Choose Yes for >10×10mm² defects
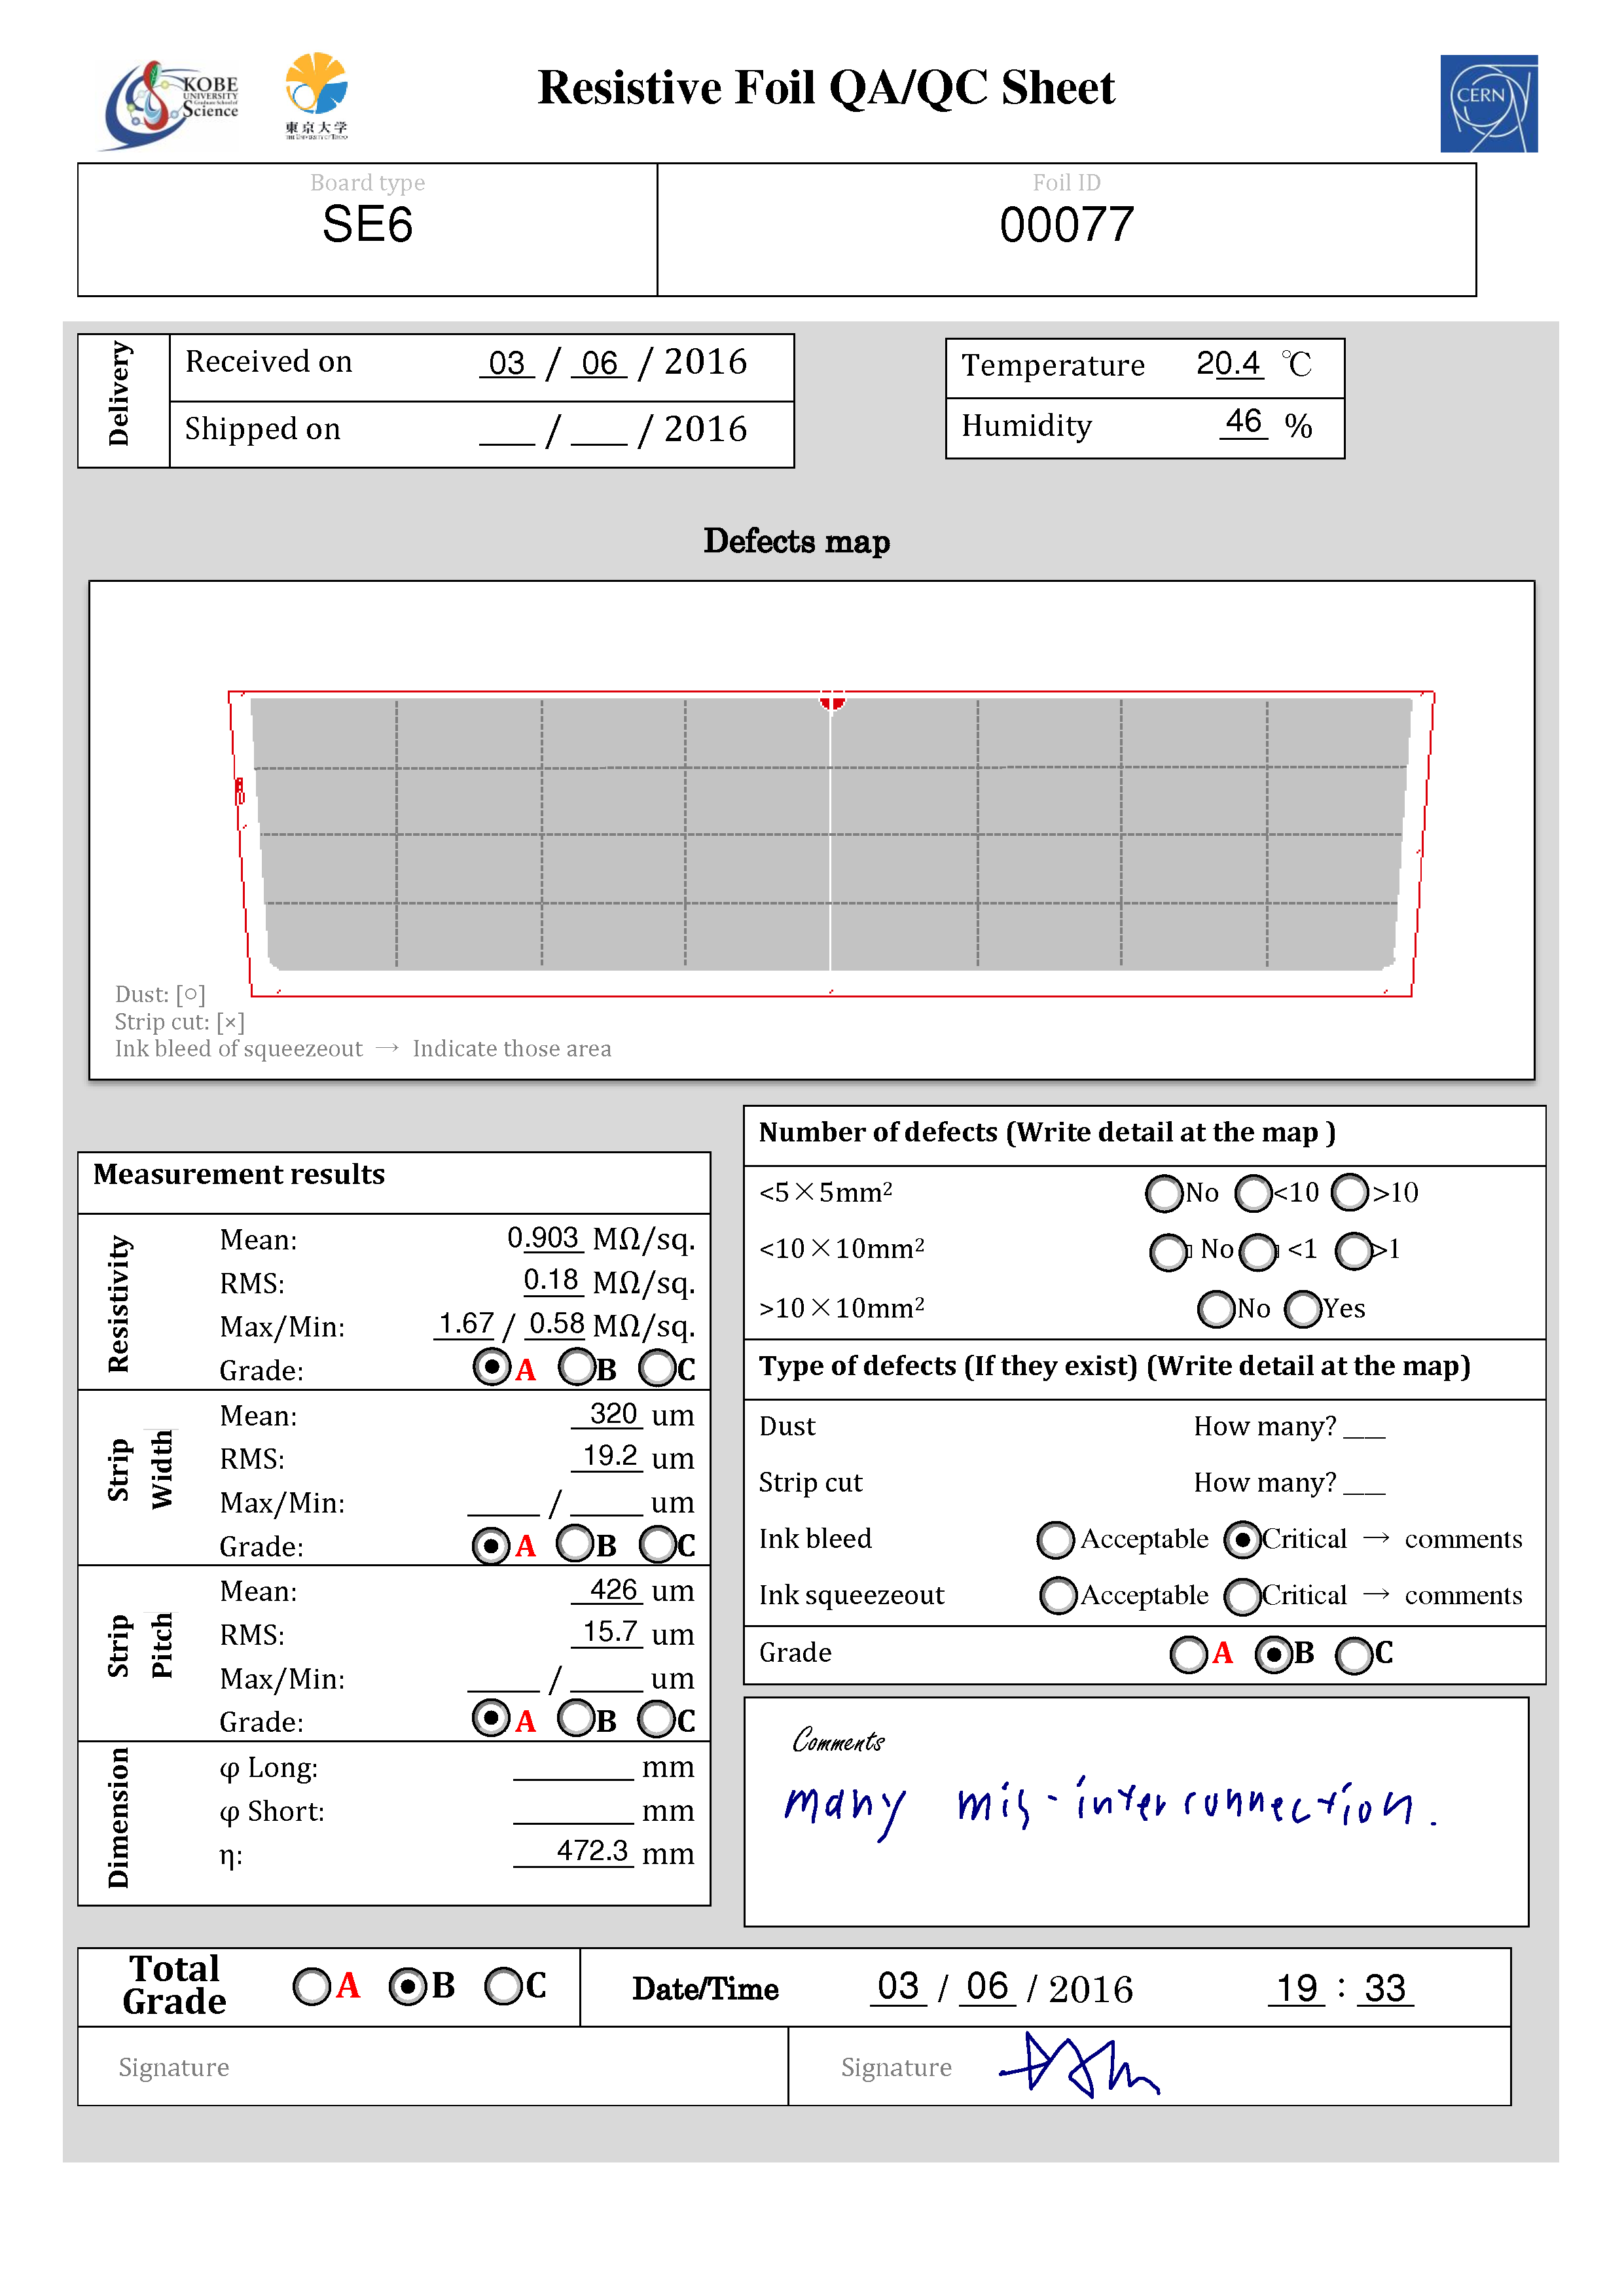This screenshot has width=1624, height=2296. 1303,1309
